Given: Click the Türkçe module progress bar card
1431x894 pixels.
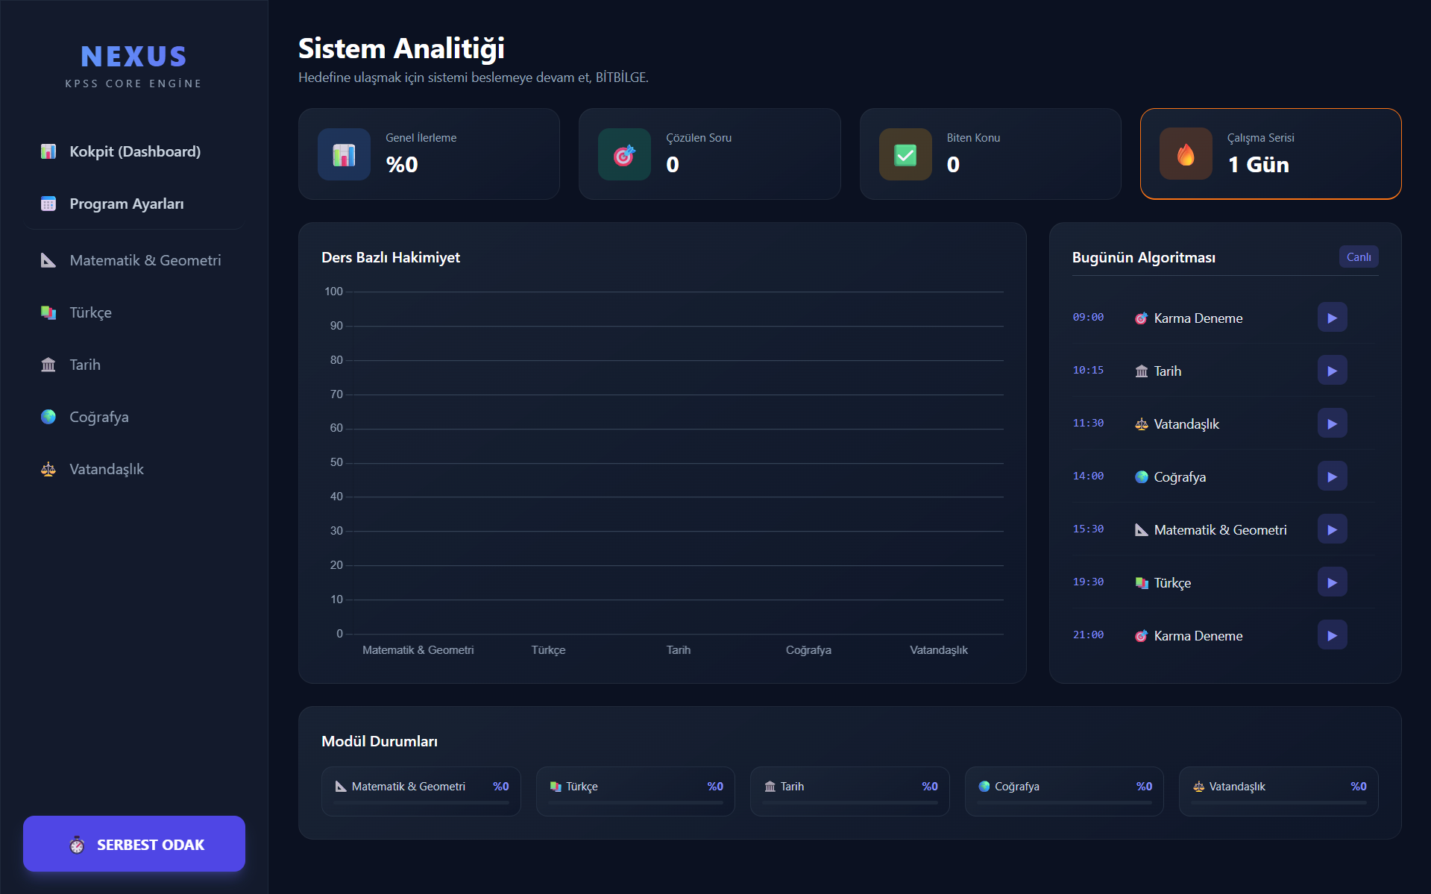Looking at the screenshot, I should [635, 791].
